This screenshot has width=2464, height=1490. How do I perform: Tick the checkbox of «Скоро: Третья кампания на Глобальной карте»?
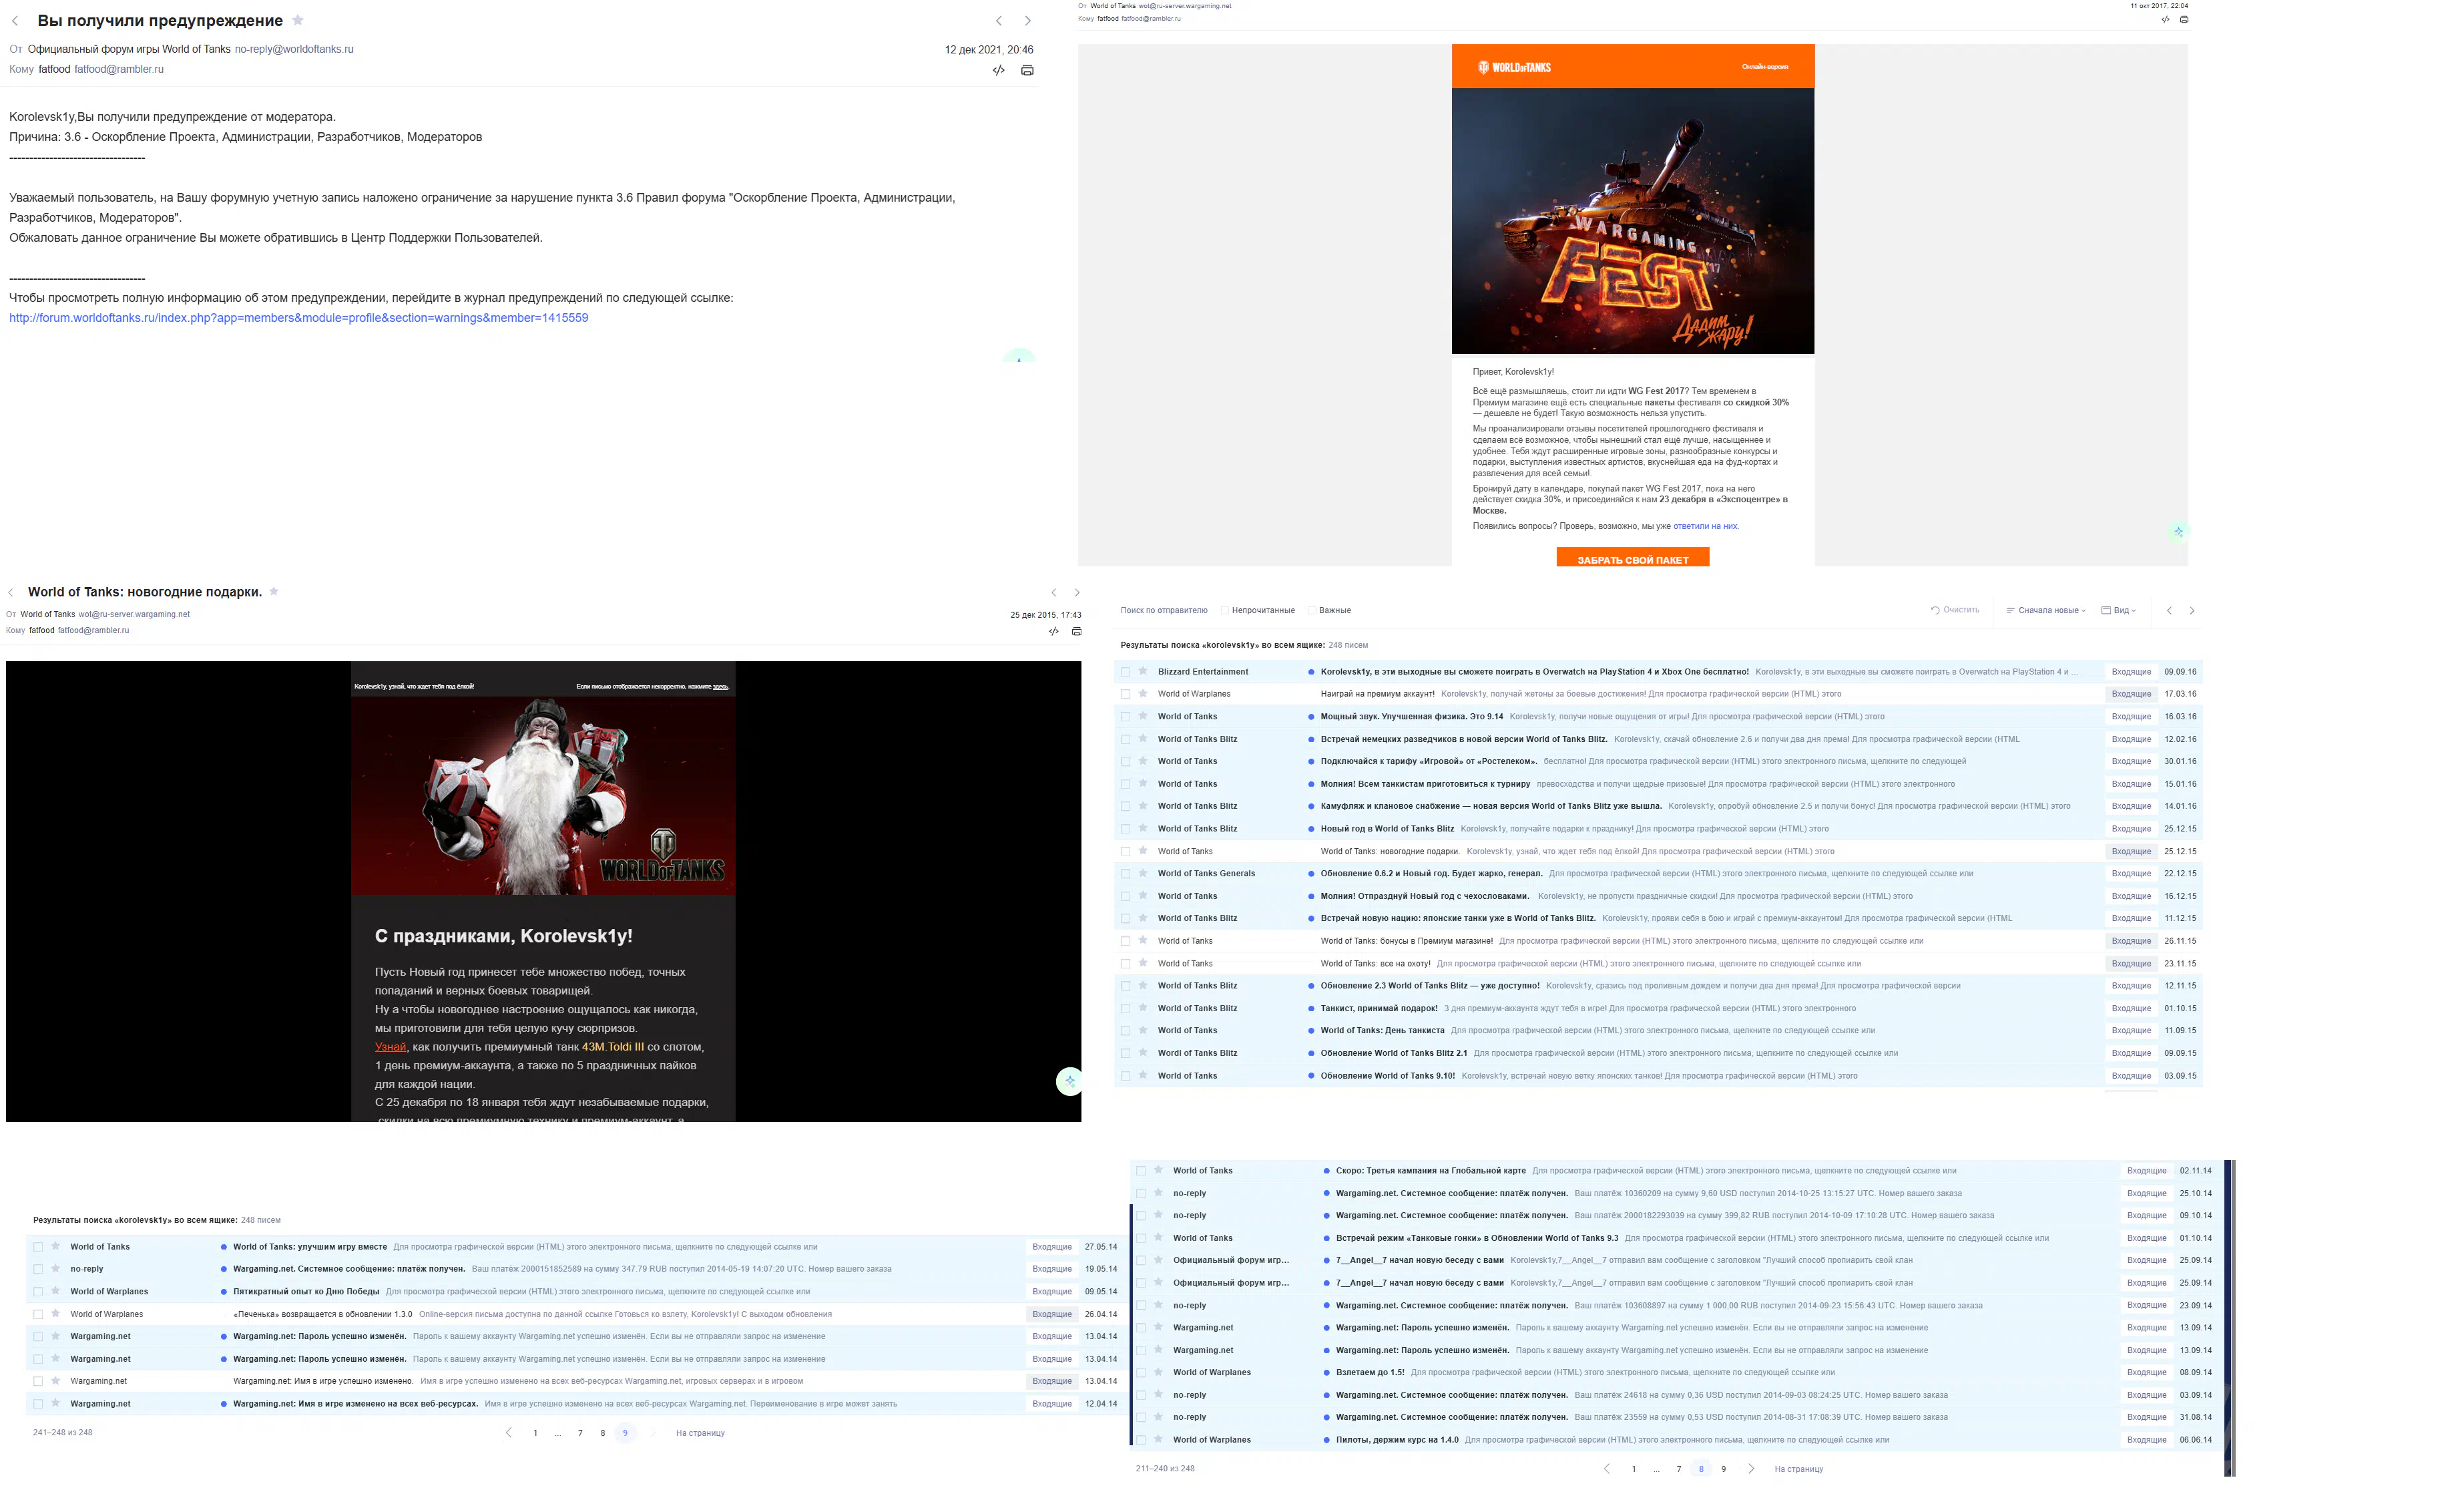click(1141, 1171)
